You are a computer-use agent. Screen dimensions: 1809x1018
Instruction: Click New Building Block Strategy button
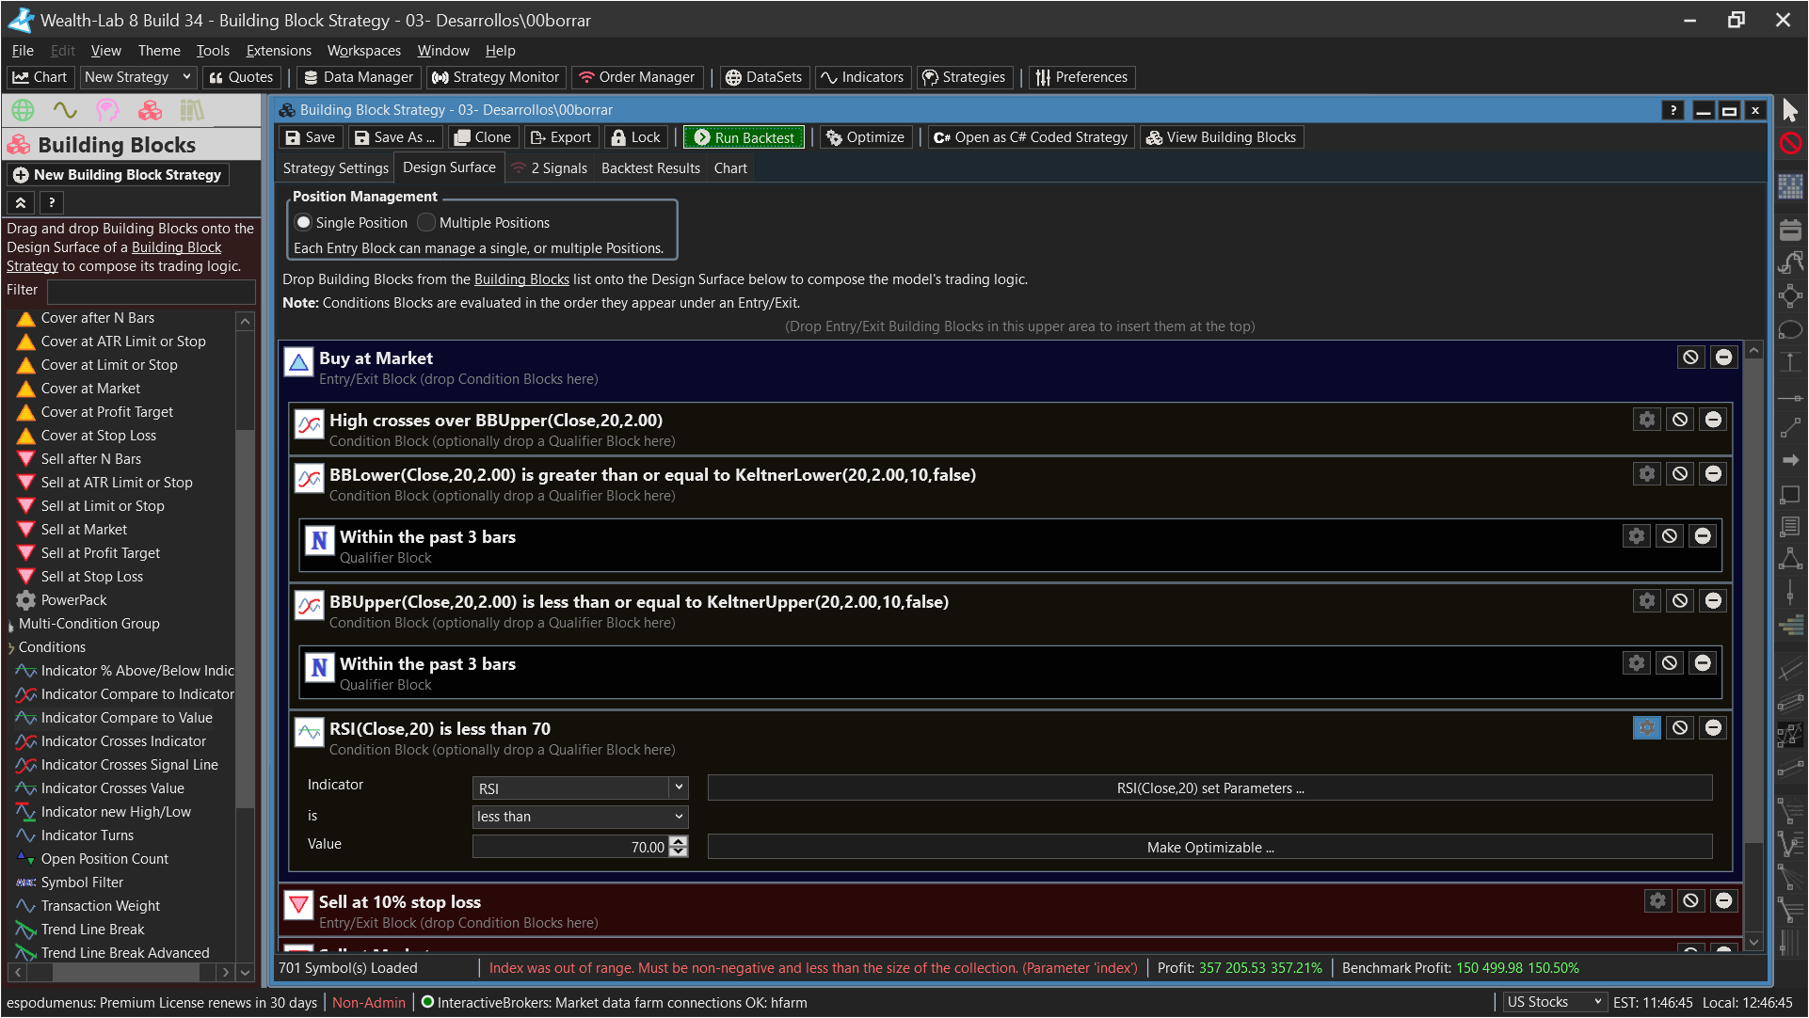pos(119,175)
